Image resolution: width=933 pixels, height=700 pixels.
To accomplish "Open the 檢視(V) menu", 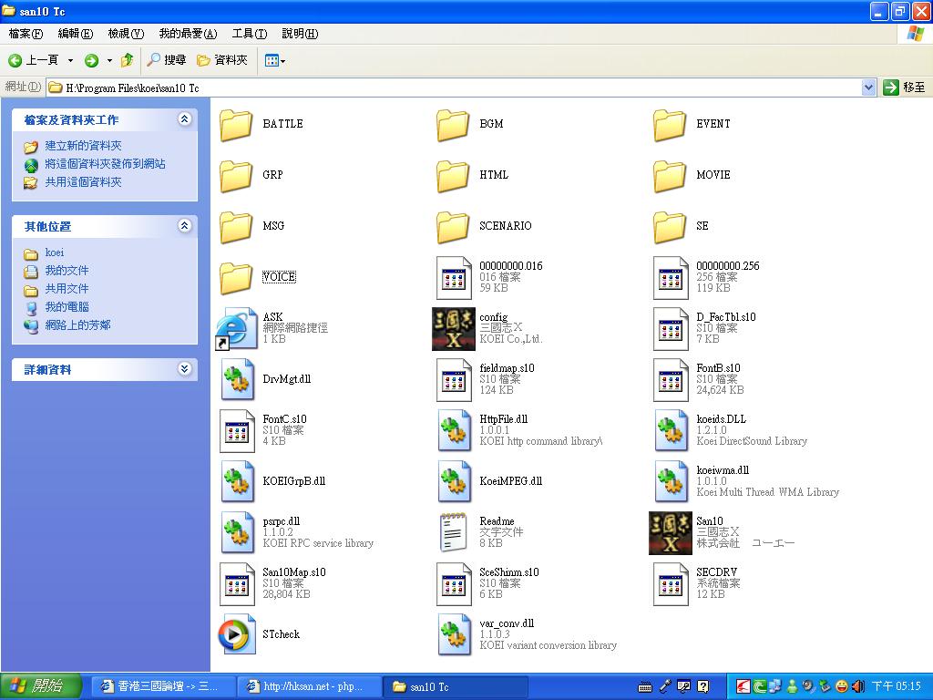I will [x=126, y=34].
